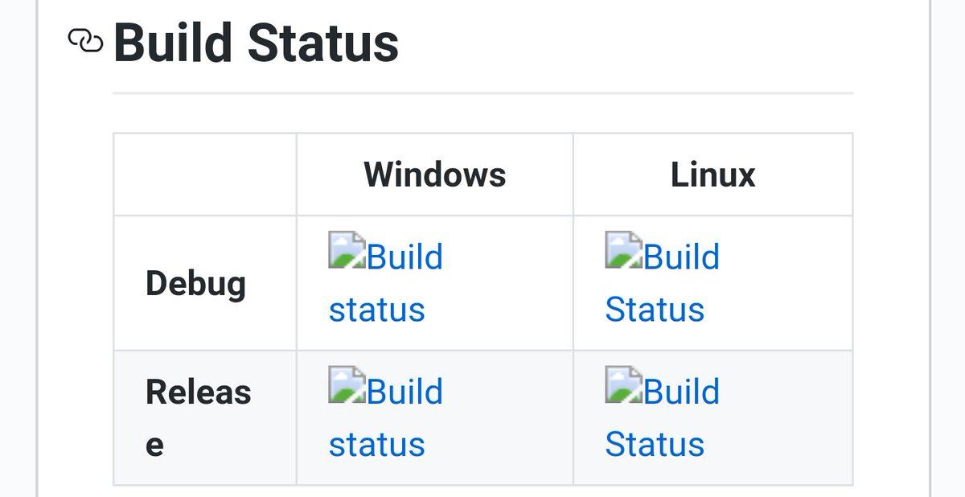
Task: Click the empty top-left table cell
Action: click(205, 175)
